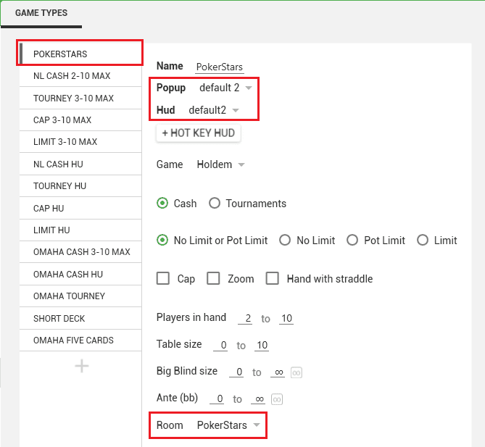Open the Hud dropdown showing default2

[x=214, y=110]
